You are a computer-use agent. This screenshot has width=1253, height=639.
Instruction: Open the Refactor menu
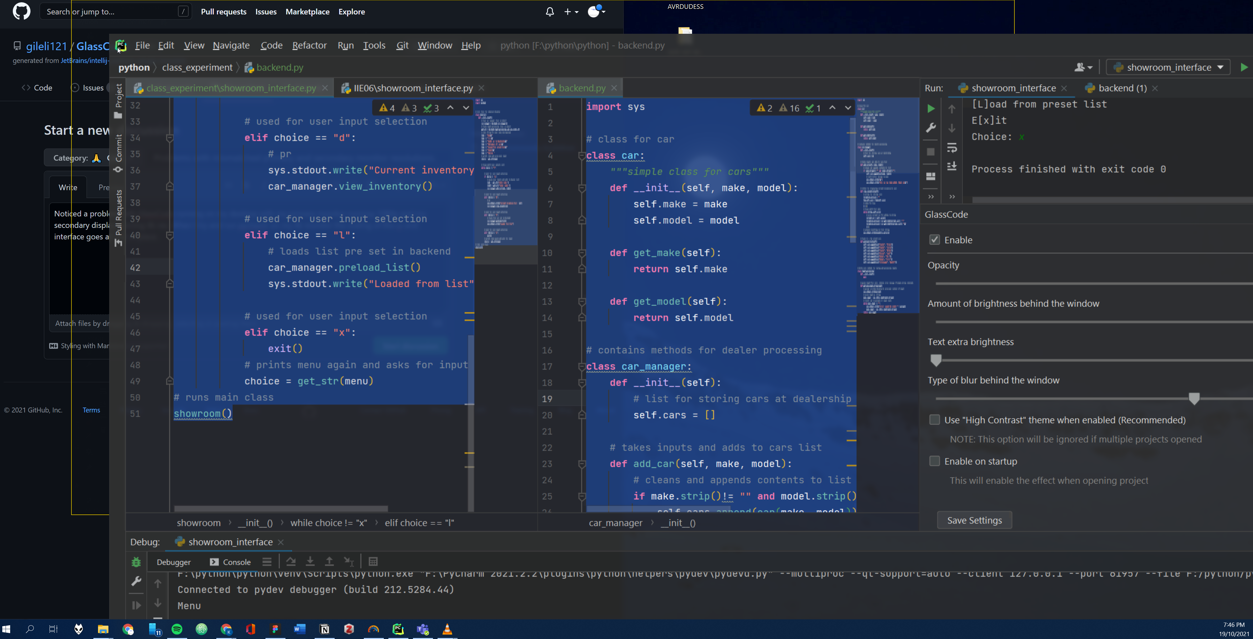click(309, 45)
